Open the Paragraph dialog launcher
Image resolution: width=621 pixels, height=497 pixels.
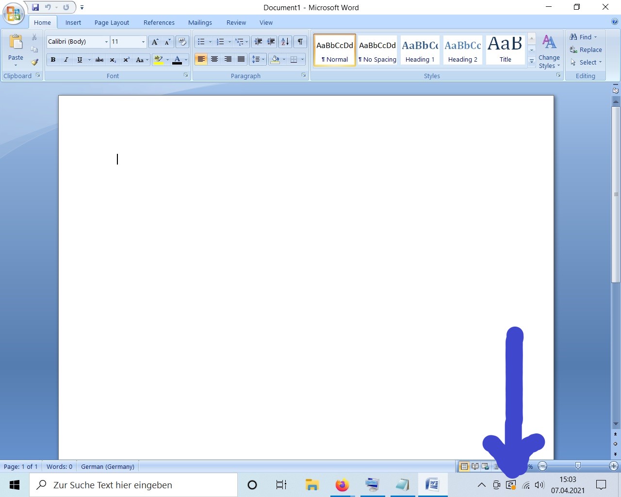pyautogui.click(x=304, y=75)
